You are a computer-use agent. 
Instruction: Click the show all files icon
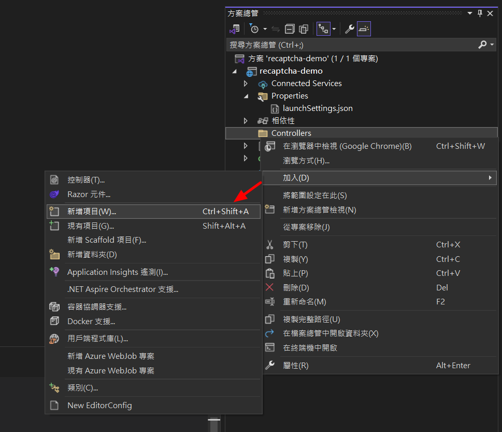pyautogui.click(x=303, y=29)
